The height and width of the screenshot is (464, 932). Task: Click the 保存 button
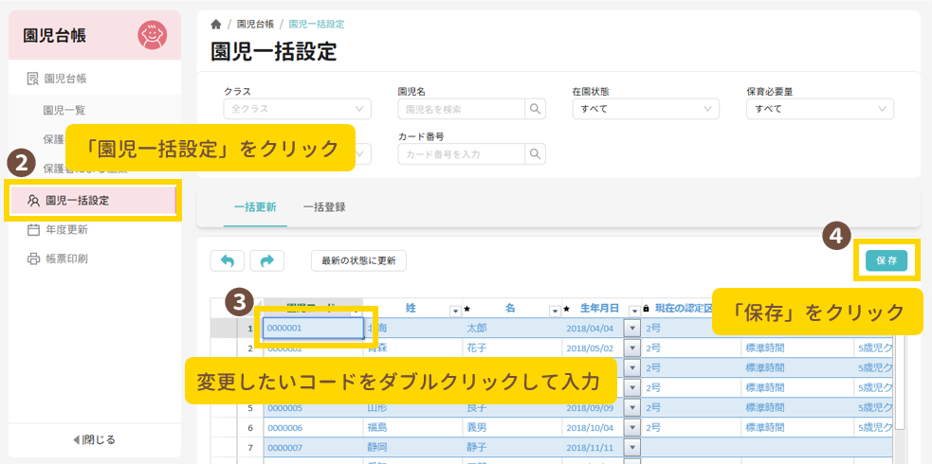886,260
